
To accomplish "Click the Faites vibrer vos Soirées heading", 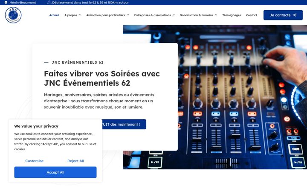I will click(x=102, y=78).
